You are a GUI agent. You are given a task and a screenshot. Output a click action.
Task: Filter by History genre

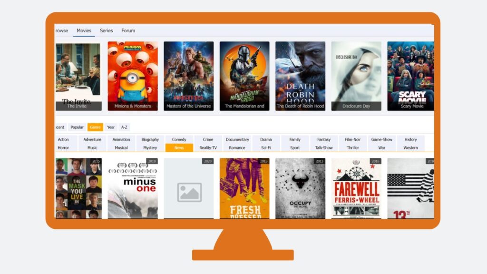coord(410,139)
